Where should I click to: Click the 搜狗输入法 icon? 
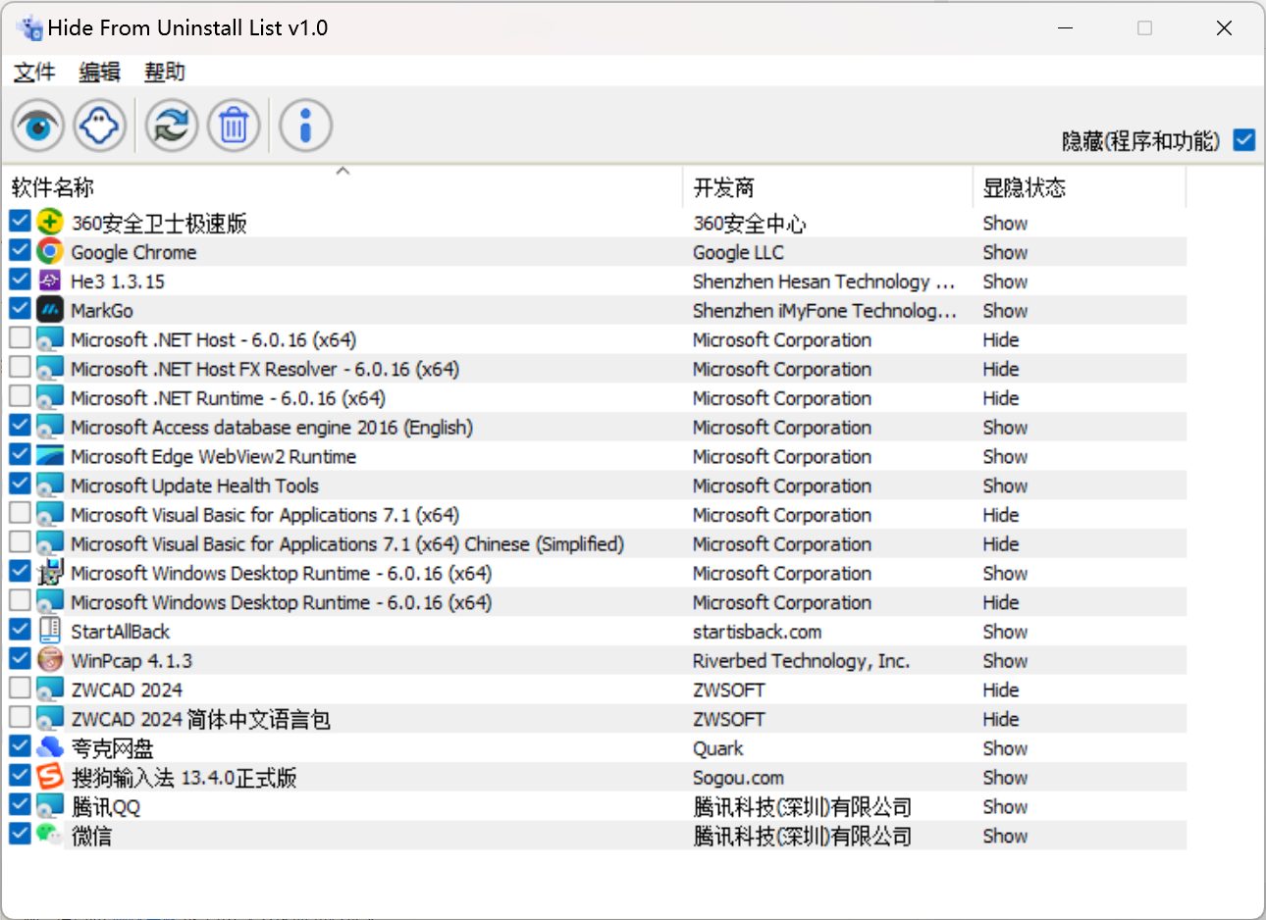(x=50, y=777)
